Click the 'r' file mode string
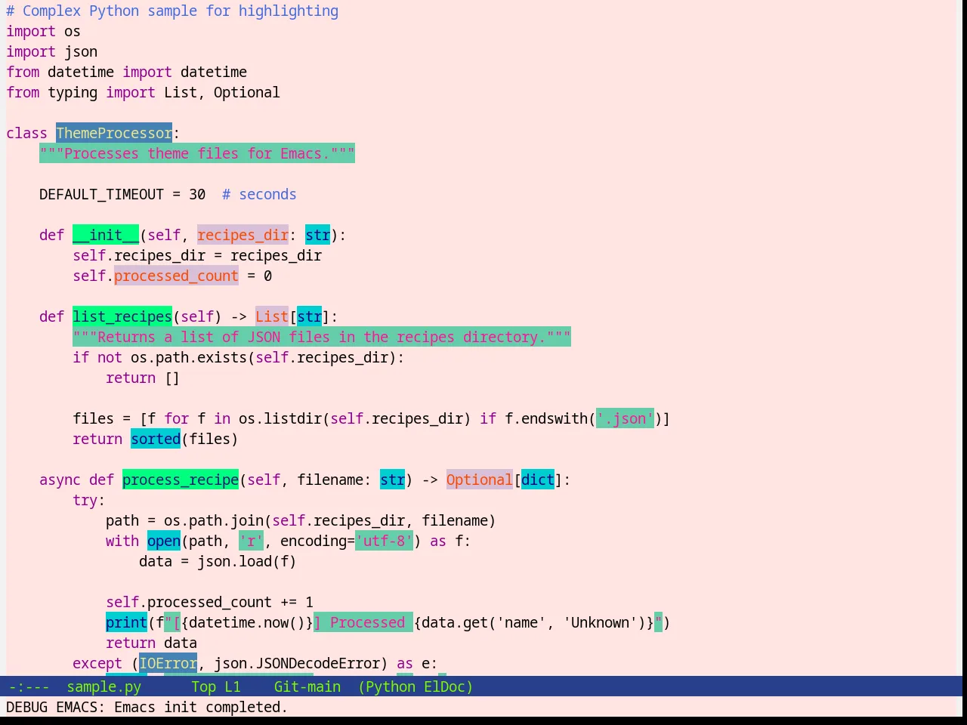The height and width of the screenshot is (725, 967). 251,541
